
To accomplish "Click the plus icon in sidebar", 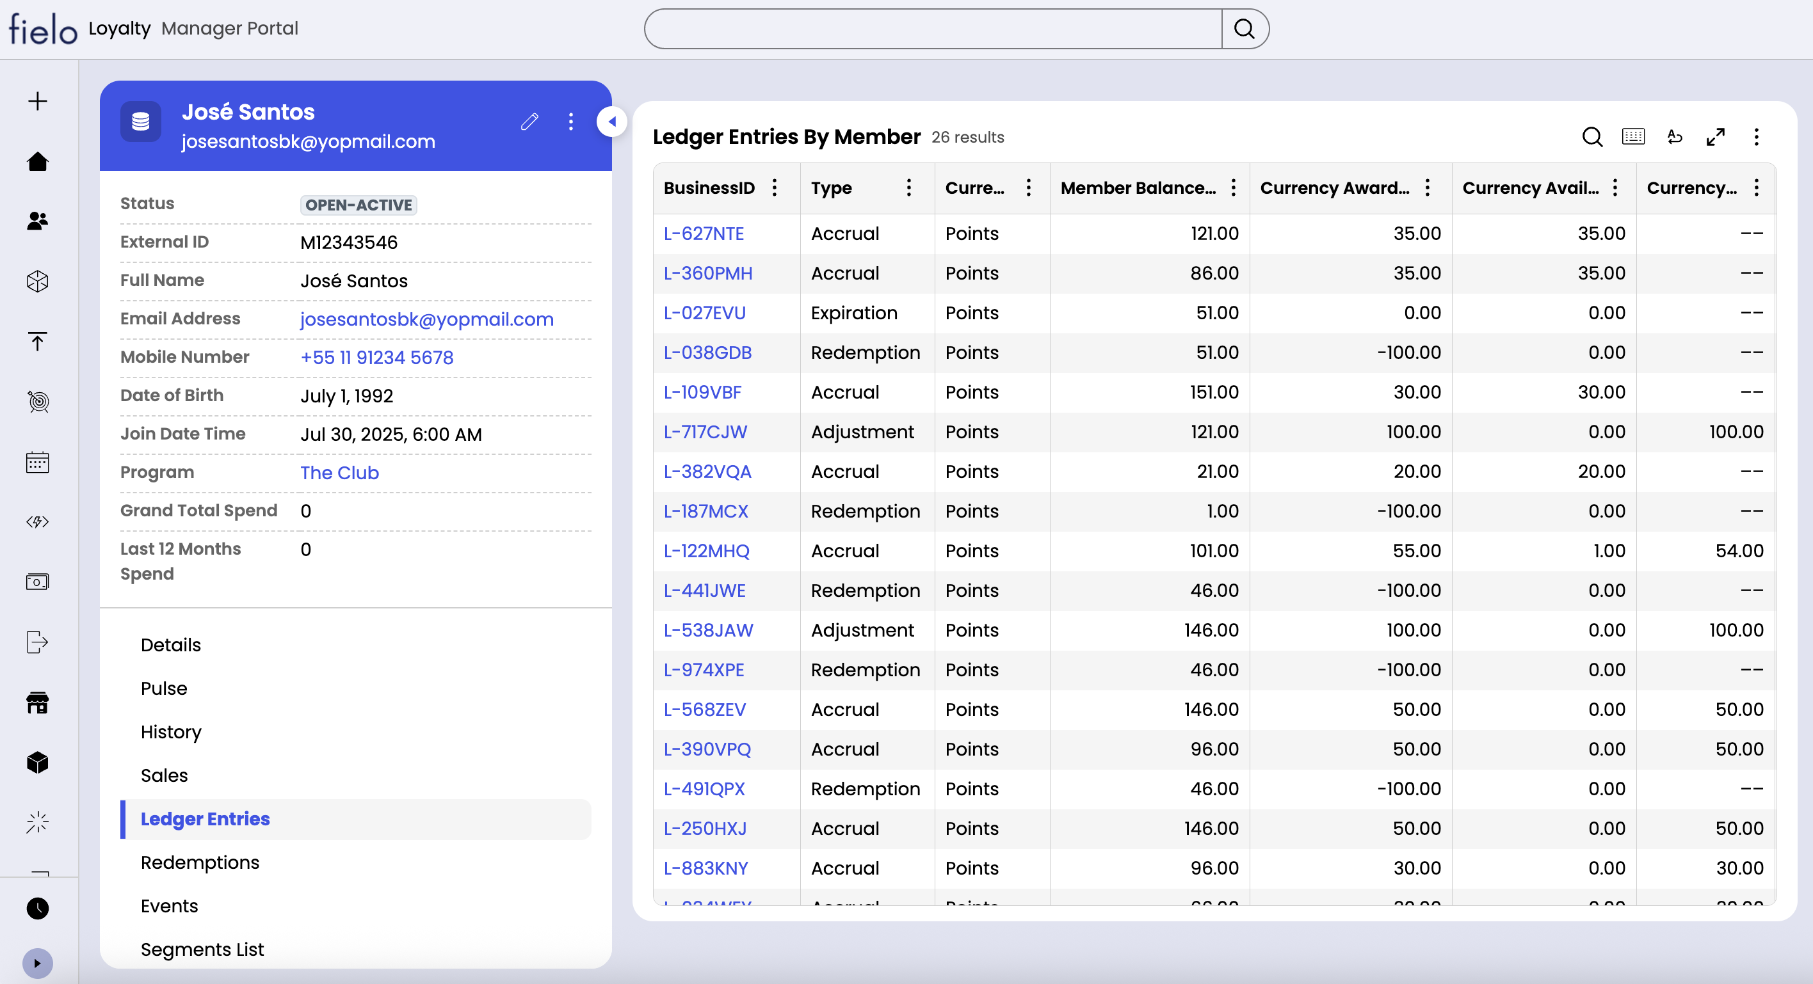I will click(x=37, y=101).
